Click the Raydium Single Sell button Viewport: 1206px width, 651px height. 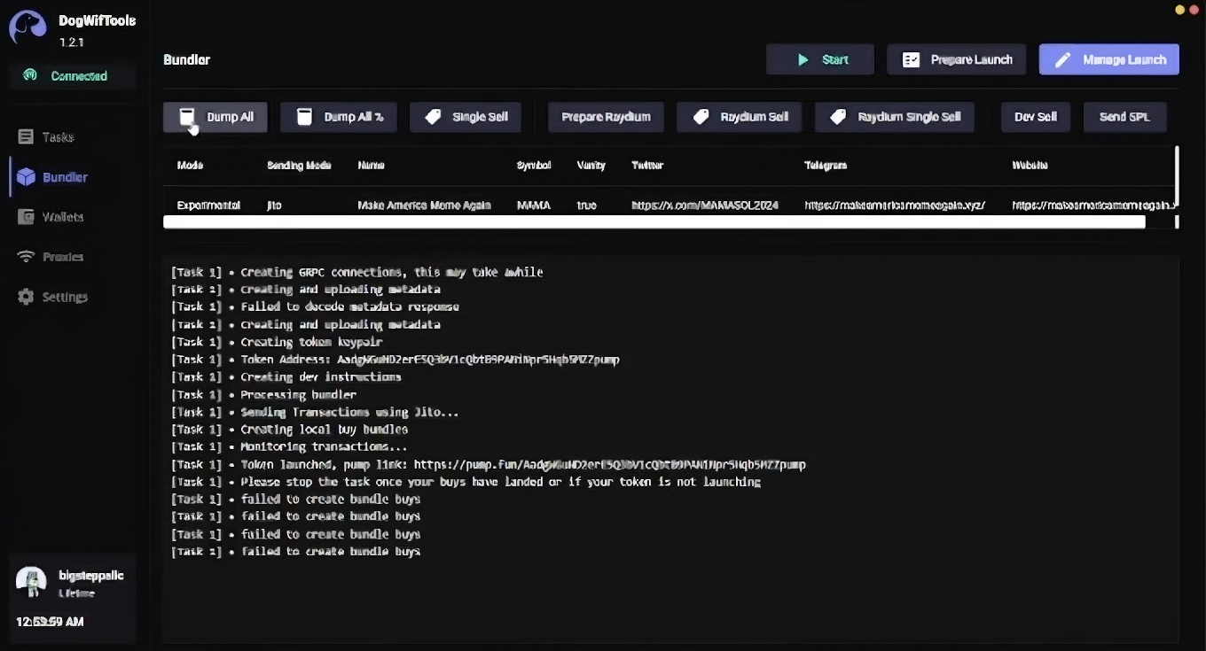click(x=894, y=117)
